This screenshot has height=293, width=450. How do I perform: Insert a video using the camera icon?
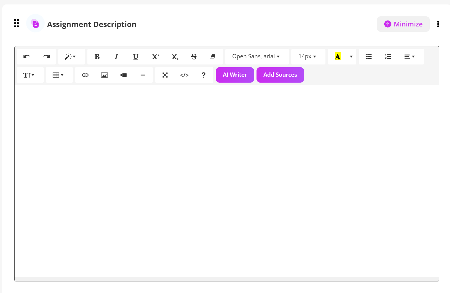pos(124,75)
